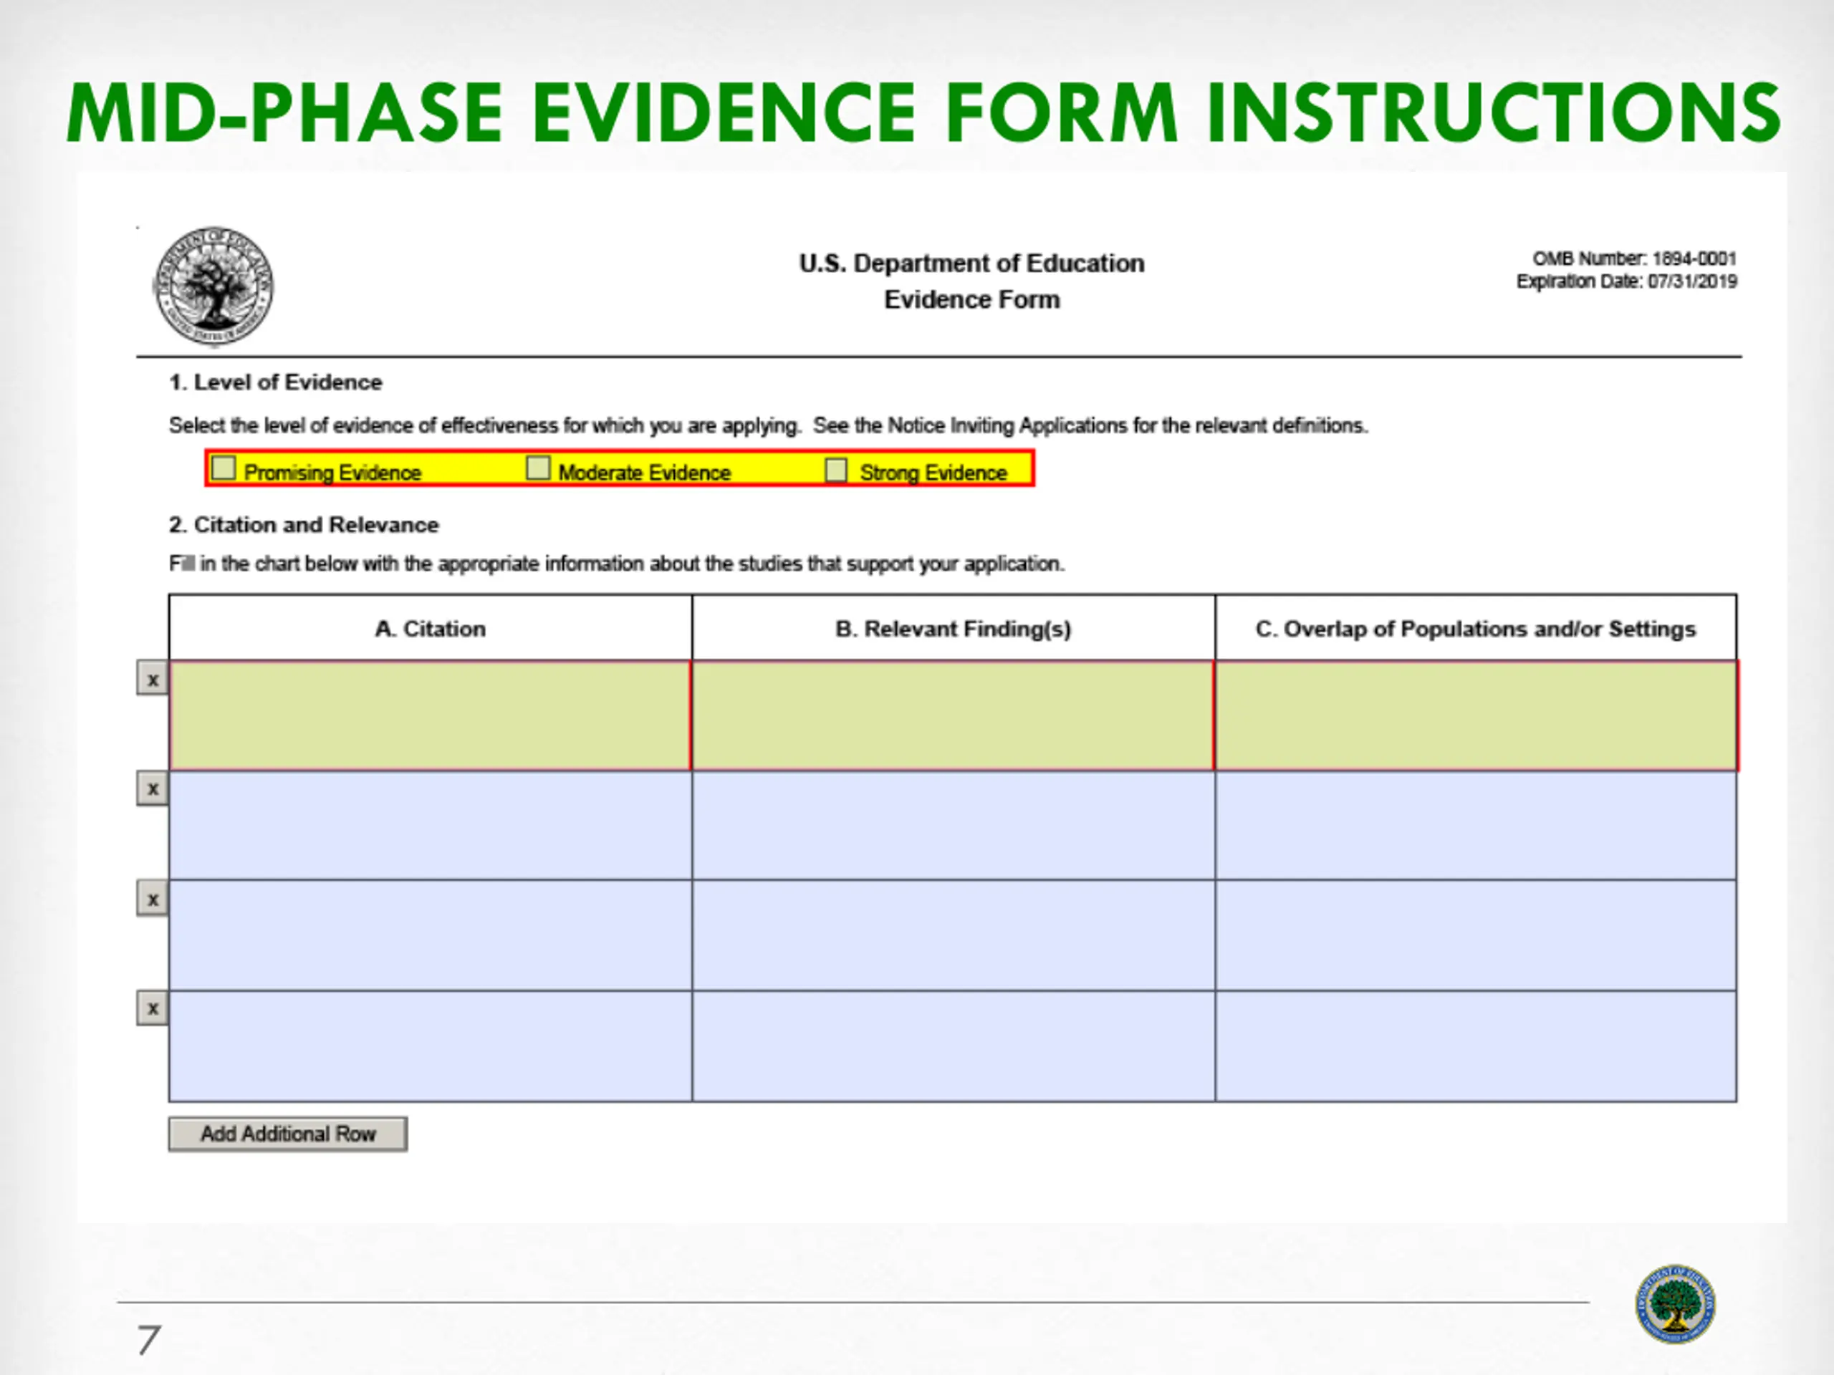Click the 'C. Overlap of Populations and/or Settings' header

click(x=1476, y=629)
